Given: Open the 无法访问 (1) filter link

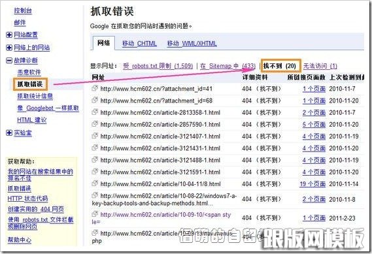Looking at the screenshot, I should pos(320,66).
